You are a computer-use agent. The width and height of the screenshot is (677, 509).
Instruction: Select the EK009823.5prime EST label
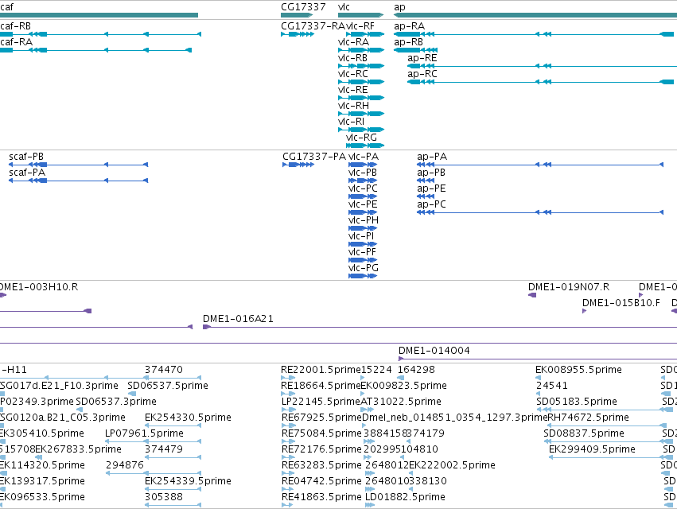(x=403, y=386)
